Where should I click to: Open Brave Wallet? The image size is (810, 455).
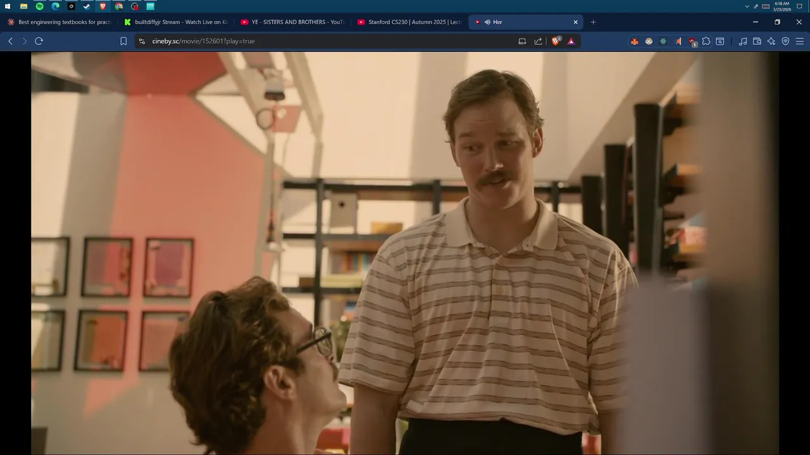[x=757, y=41]
